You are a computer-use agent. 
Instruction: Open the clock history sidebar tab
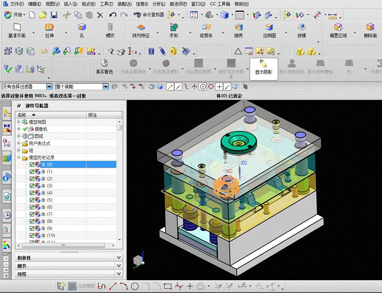pyautogui.click(x=7, y=215)
